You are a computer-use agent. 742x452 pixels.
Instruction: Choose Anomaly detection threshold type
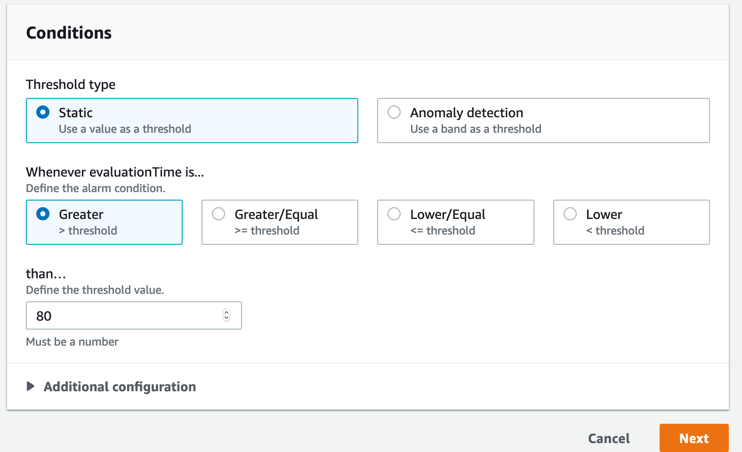[x=394, y=112]
